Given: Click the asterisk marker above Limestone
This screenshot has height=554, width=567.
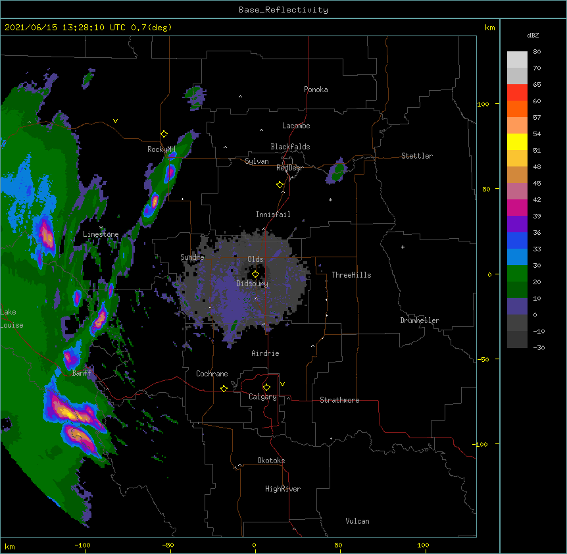Looking at the screenshot, I should pos(101,228).
